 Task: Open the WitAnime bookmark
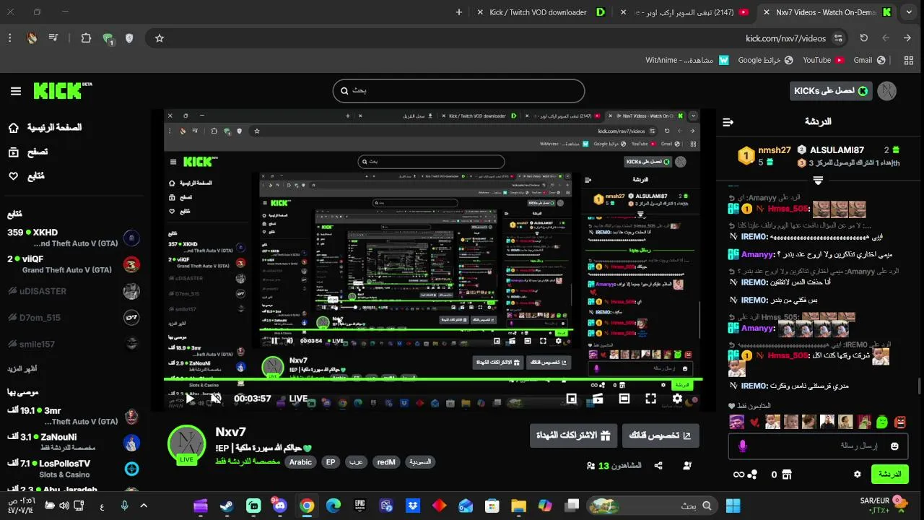(x=687, y=61)
